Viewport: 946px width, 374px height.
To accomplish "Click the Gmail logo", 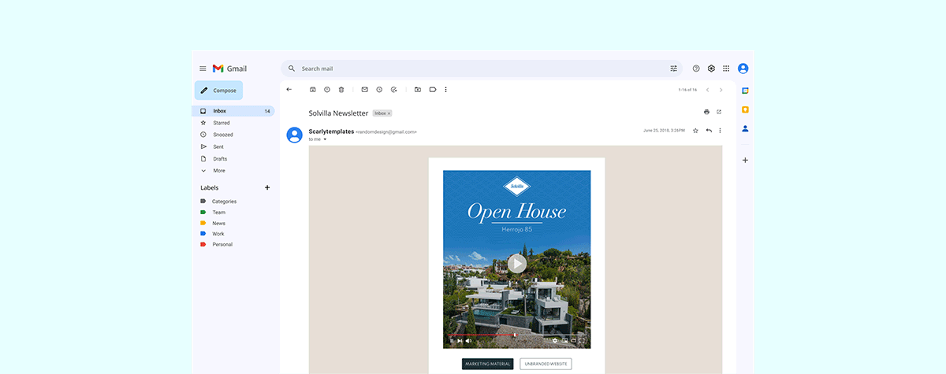I will pos(229,69).
